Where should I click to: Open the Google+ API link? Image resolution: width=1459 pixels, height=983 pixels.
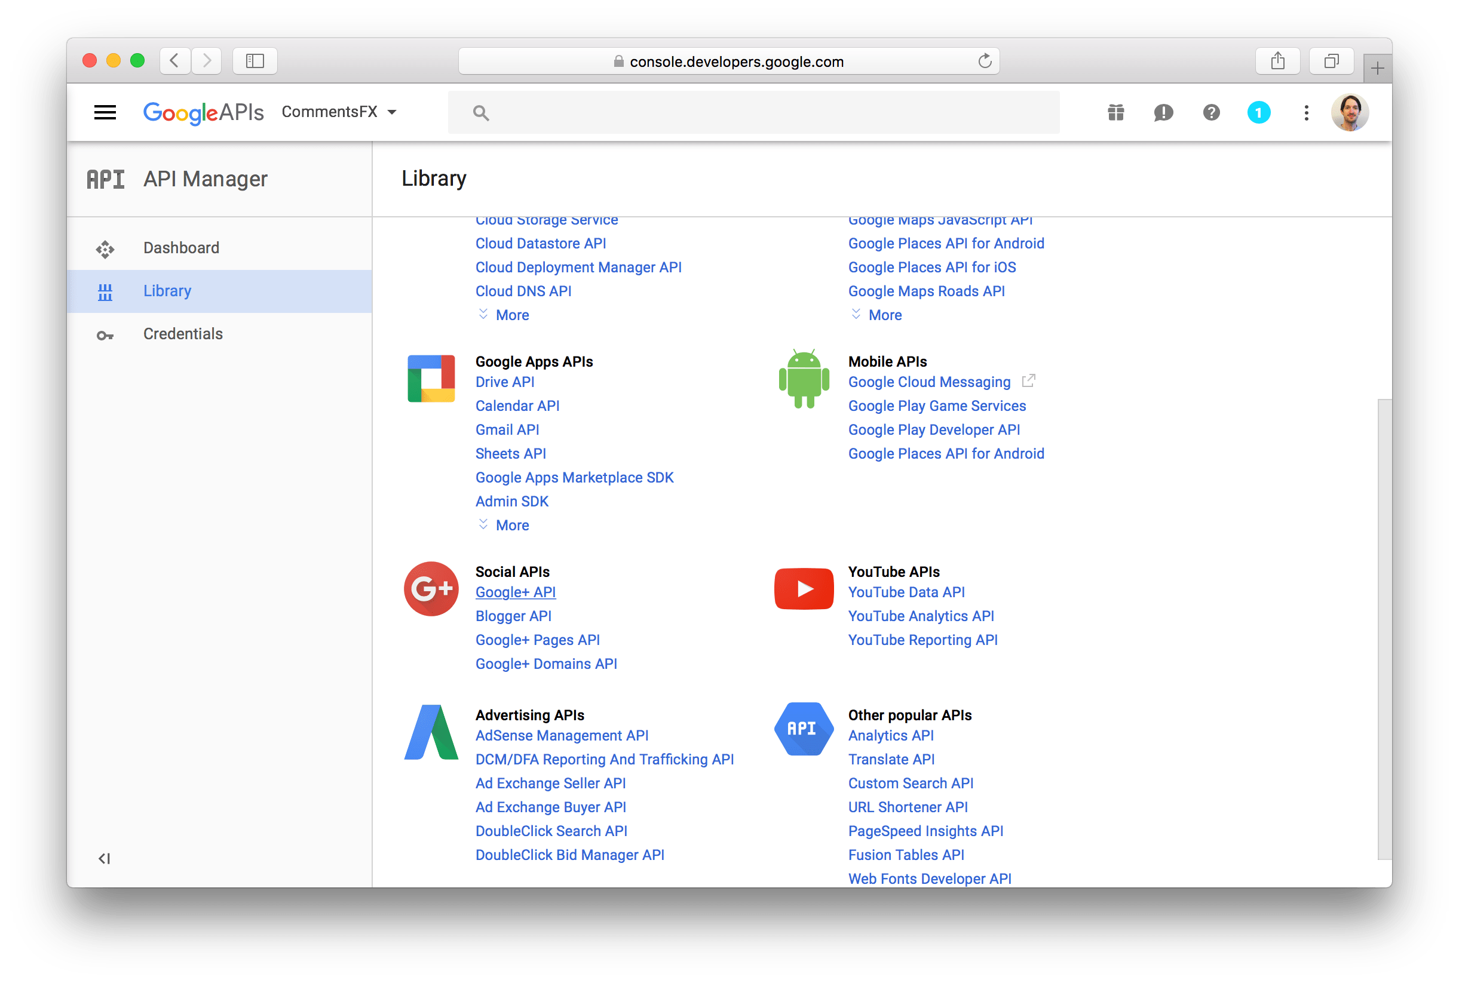click(x=515, y=592)
